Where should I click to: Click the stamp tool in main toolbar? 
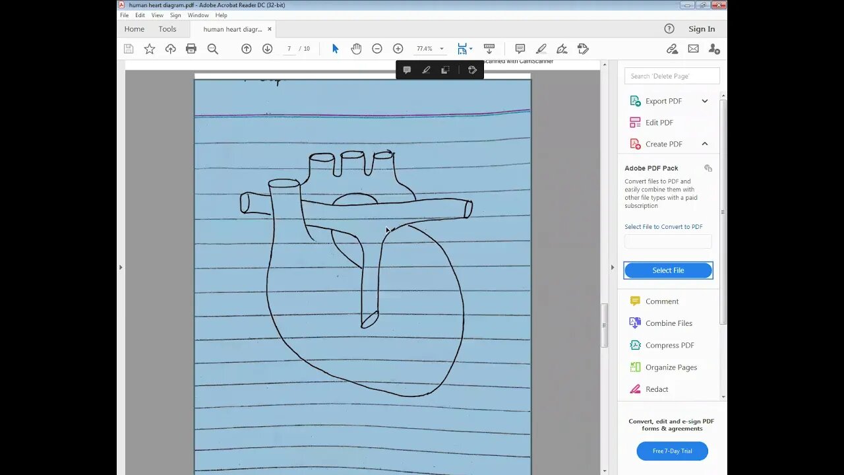coord(583,49)
